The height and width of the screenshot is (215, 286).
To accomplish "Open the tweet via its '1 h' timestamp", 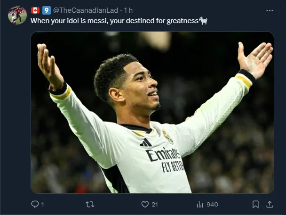I will [x=128, y=10].
